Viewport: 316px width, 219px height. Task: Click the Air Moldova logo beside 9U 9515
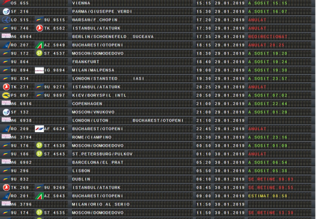tap(39, 20)
